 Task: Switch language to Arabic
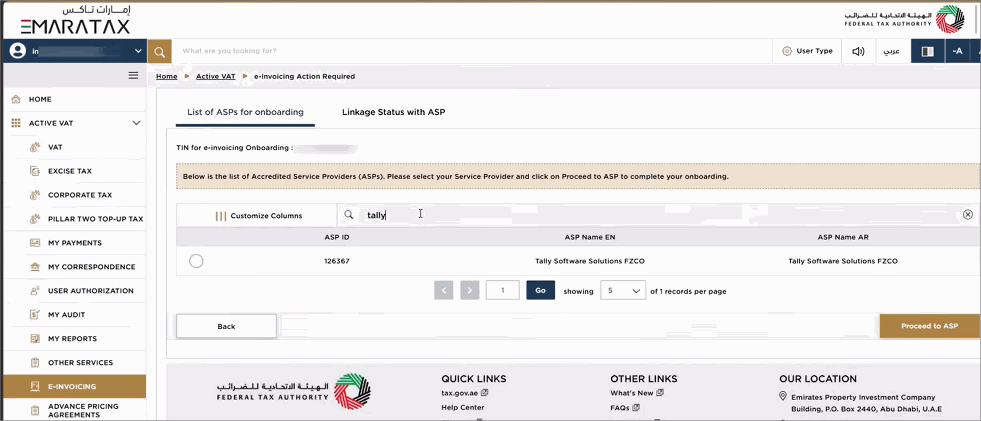pos(891,51)
